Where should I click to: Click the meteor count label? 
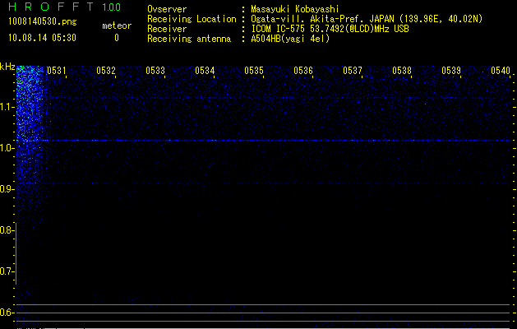point(117,25)
